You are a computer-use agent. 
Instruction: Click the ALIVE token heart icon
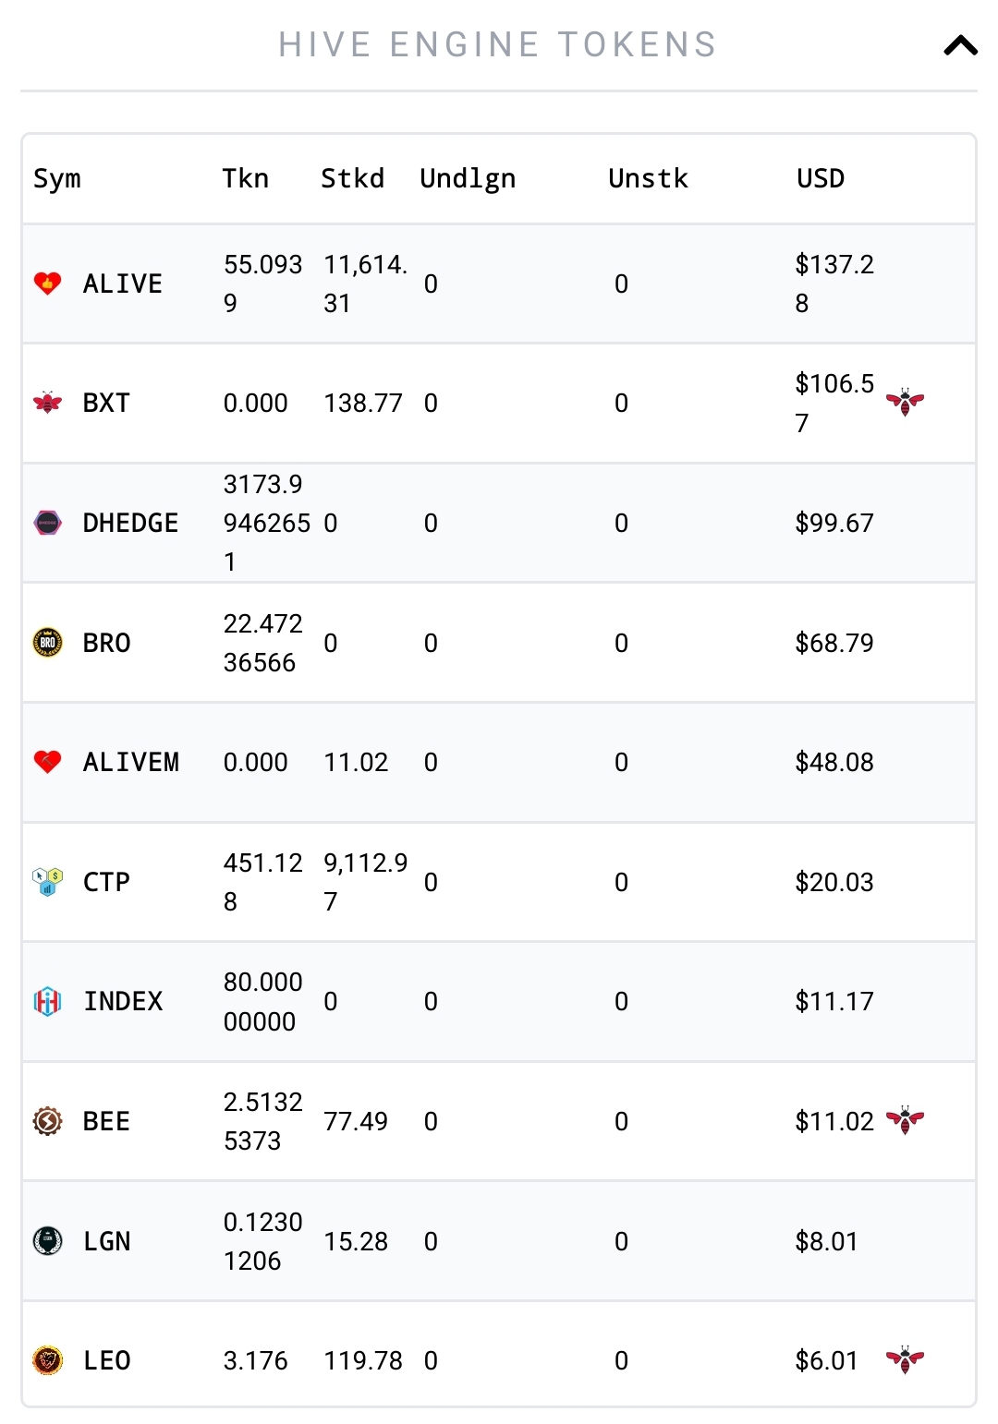[x=47, y=284]
